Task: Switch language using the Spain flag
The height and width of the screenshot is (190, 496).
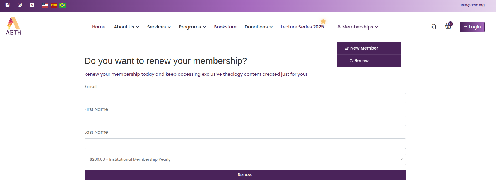Action: pyautogui.click(x=54, y=5)
